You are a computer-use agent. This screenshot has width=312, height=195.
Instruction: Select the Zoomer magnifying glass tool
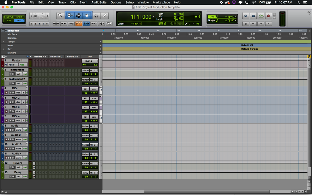coord(60,16)
